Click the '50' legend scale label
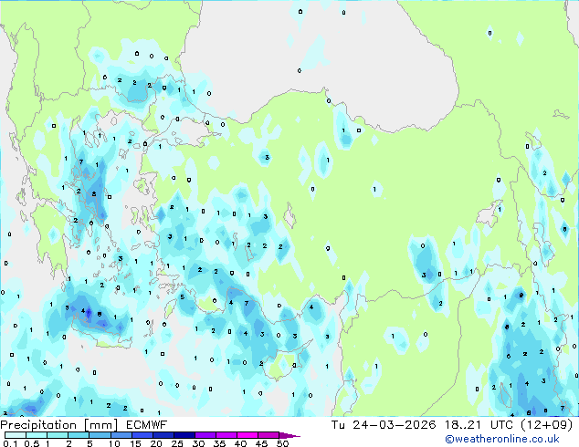 (x=282, y=443)
